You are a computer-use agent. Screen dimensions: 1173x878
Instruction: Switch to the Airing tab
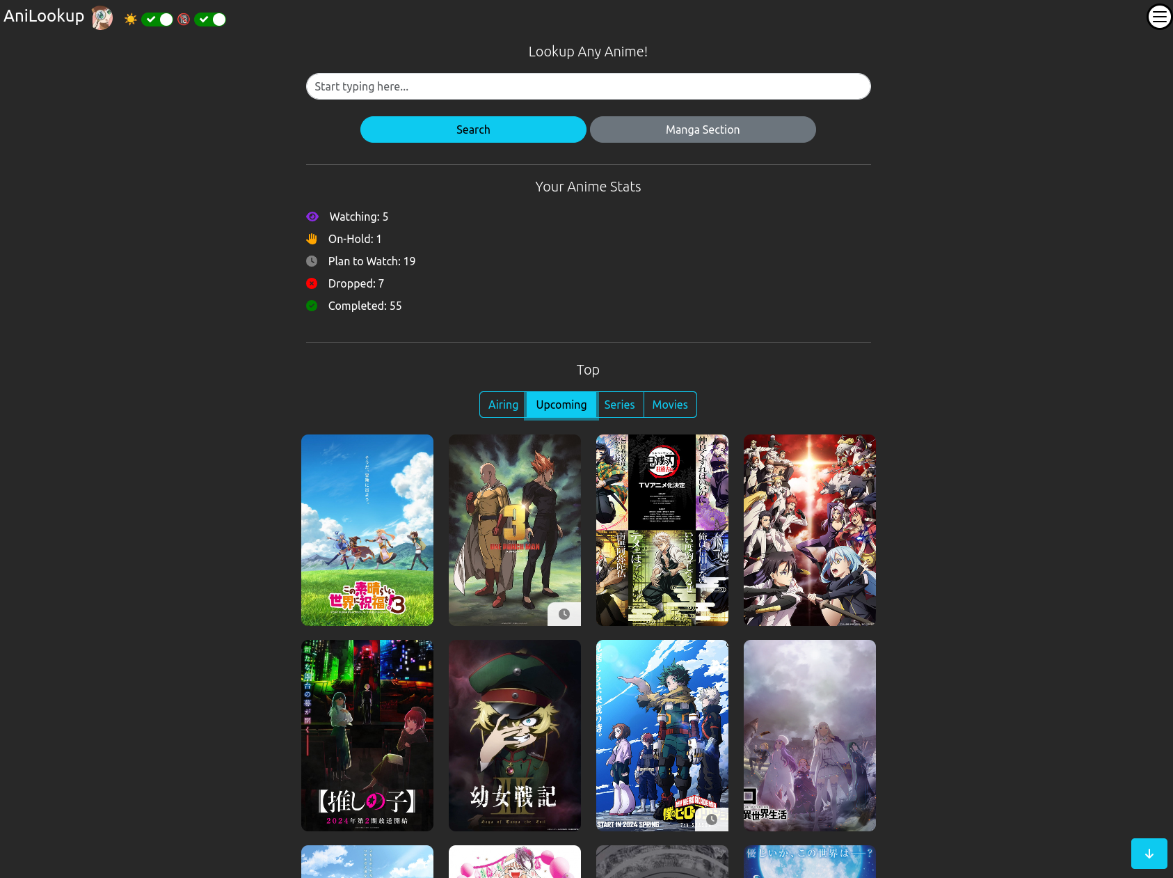point(503,405)
